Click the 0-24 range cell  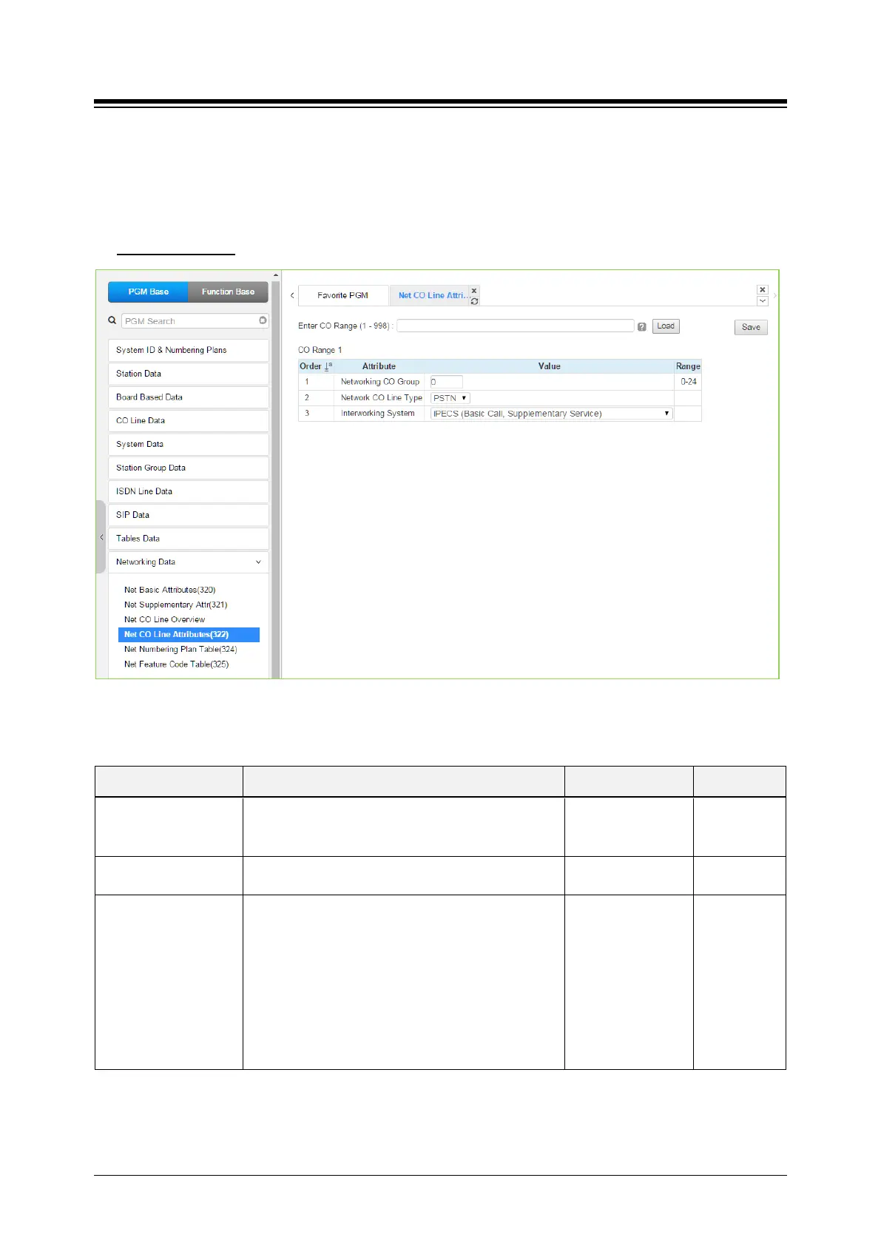click(689, 382)
